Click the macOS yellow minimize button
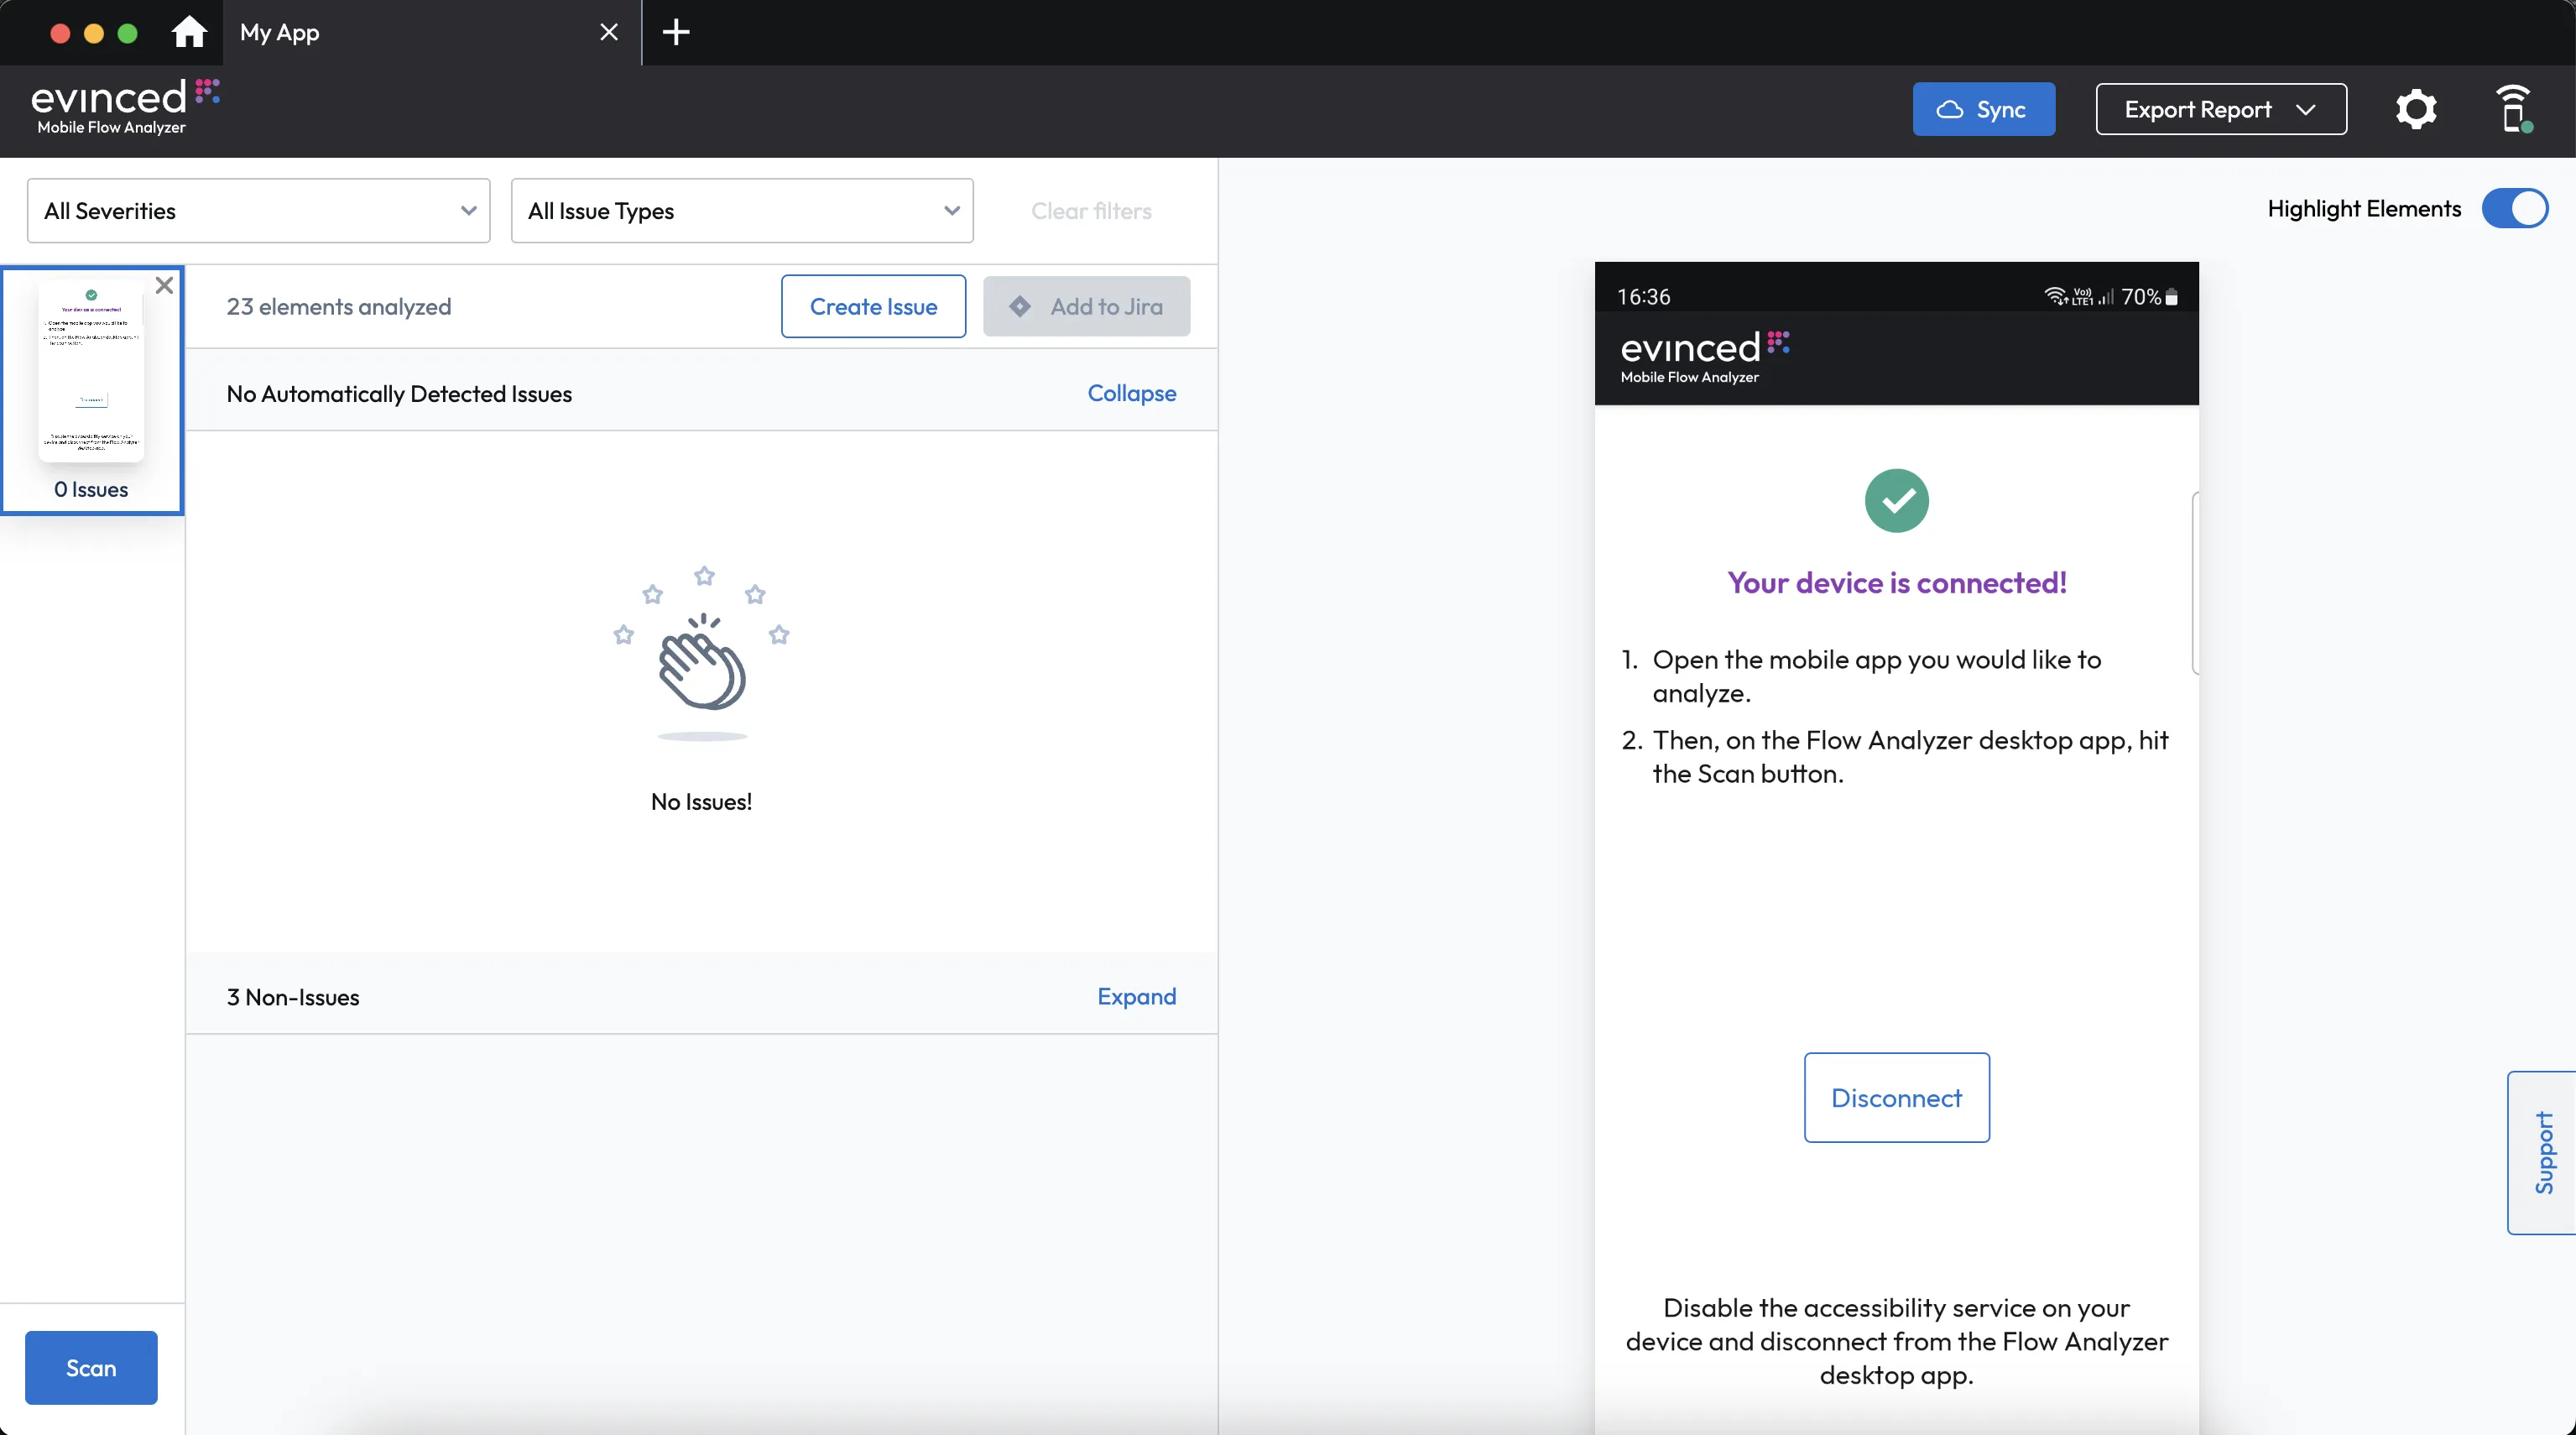2576x1435 pixels. click(94, 33)
